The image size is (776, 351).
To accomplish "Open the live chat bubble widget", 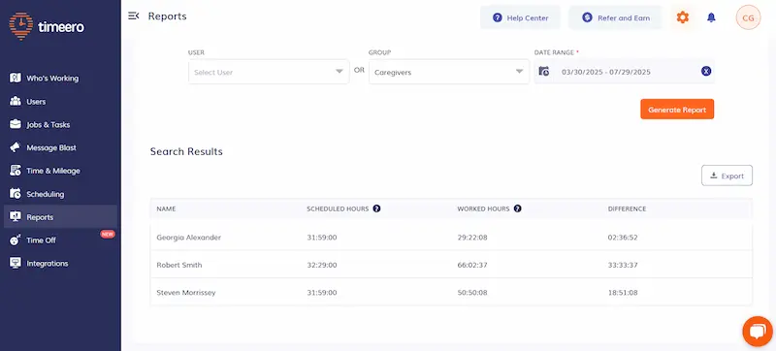I will [x=758, y=332].
